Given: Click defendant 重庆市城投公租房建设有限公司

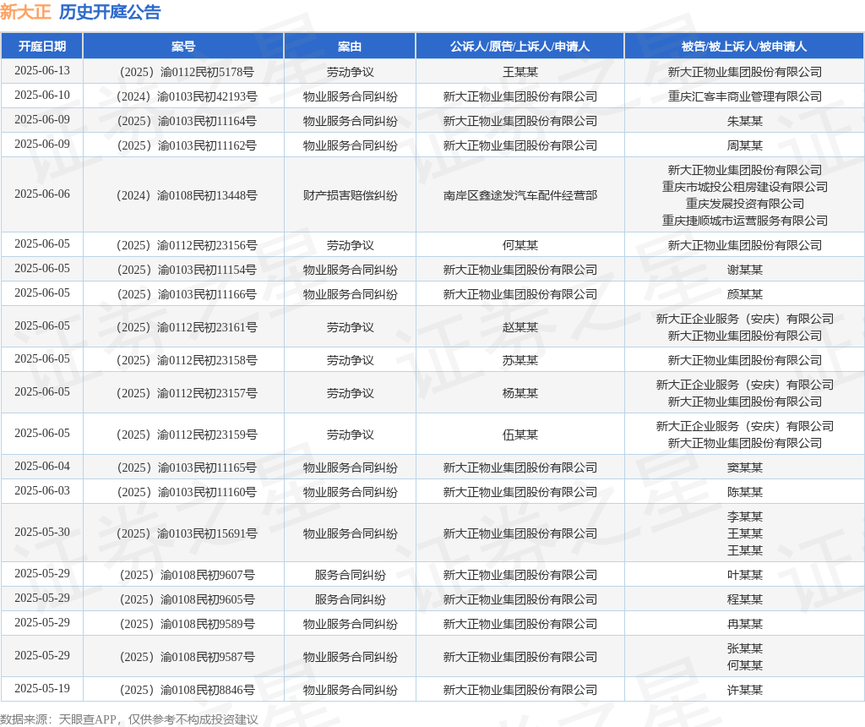Looking at the screenshot, I should (744, 187).
